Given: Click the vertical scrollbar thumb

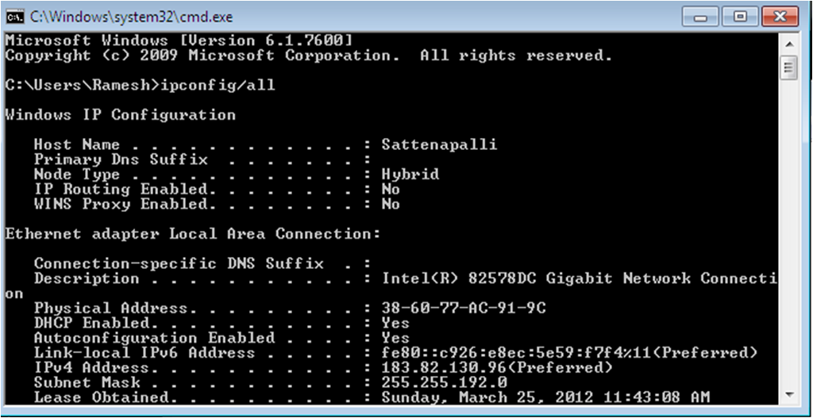Looking at the screenshot, I should tap(788, 67).
